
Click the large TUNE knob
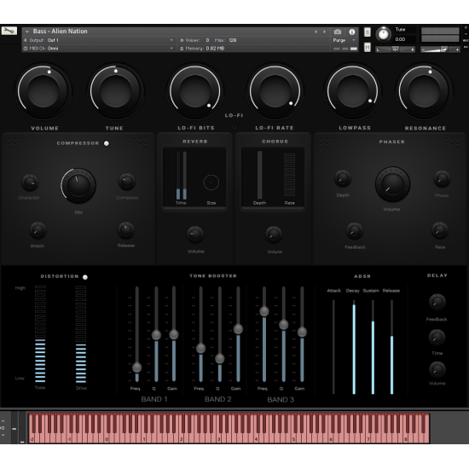click(x=115, y=91)
